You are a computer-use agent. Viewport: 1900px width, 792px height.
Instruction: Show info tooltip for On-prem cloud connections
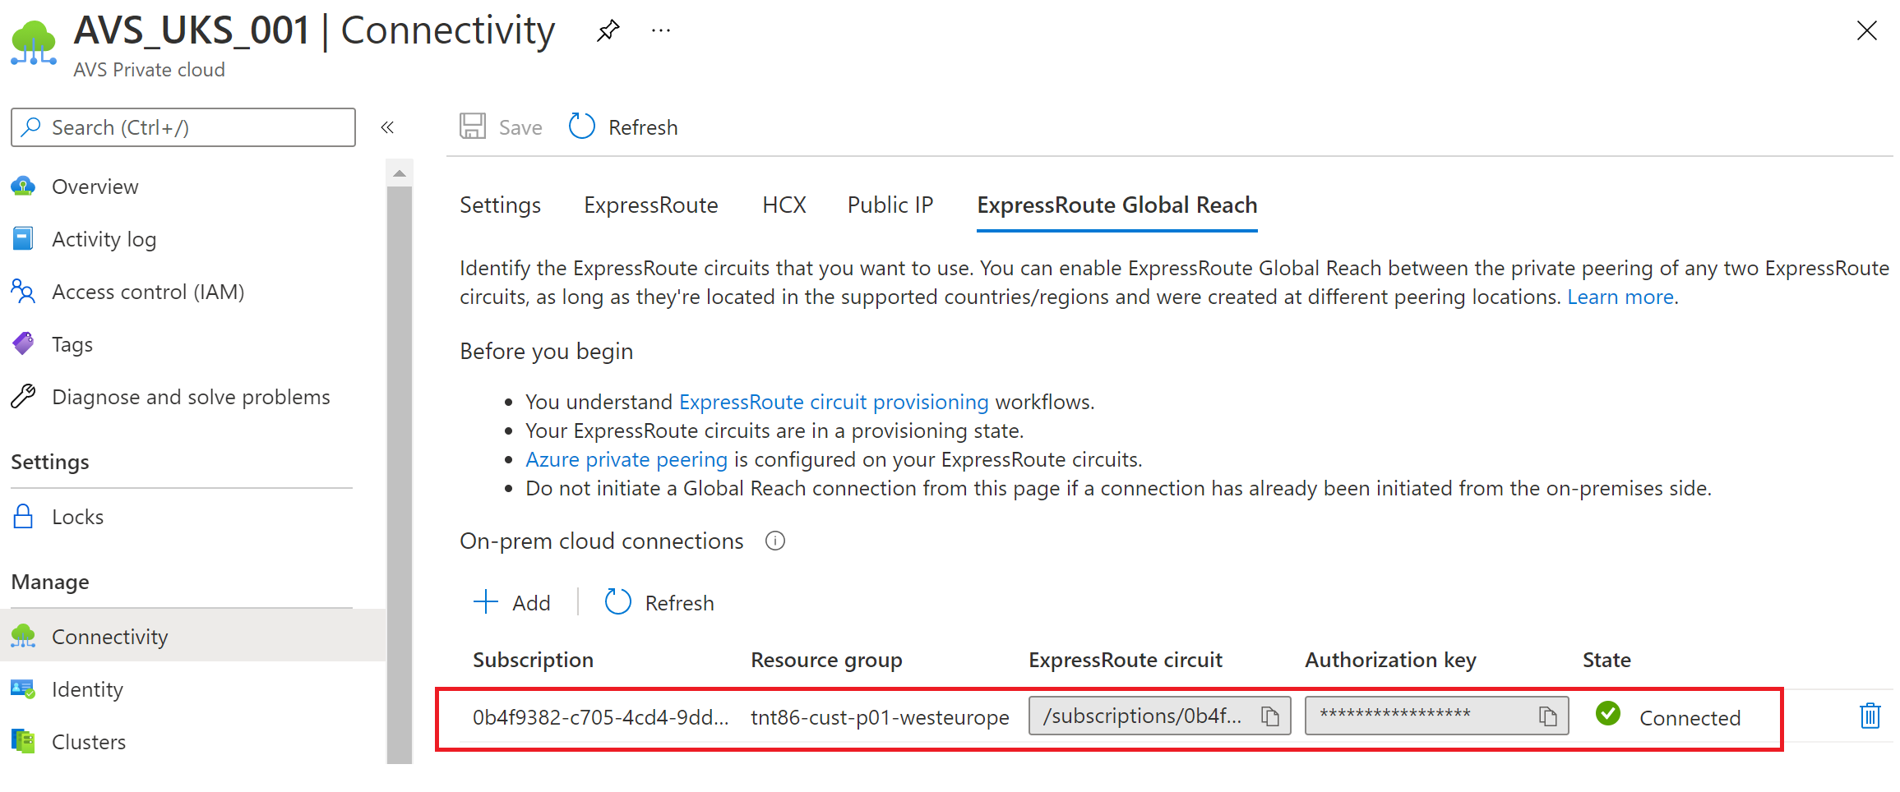tap(775, 541)
